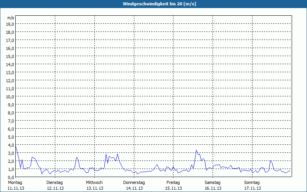Screen dimensions: 307x192
Task: Click the m/s unit label
Action: pyautogui.click(x=11, y=18)
